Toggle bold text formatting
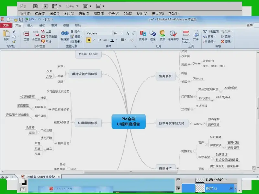Image resolution: width=259 pixels, height=194 pixels. pos(89,40)
